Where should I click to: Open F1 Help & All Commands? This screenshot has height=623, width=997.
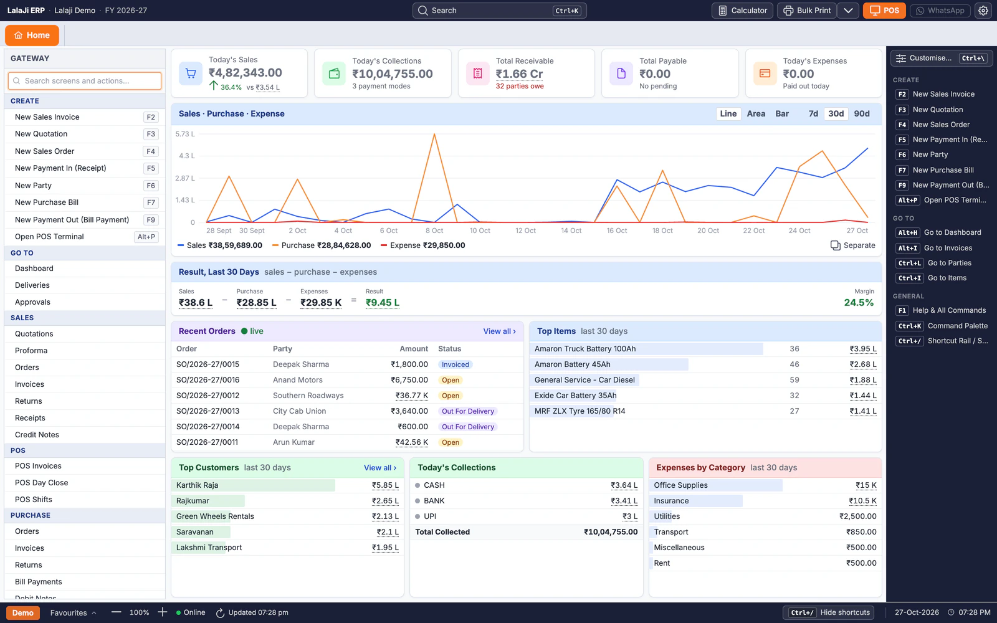(x=942, y=310)
